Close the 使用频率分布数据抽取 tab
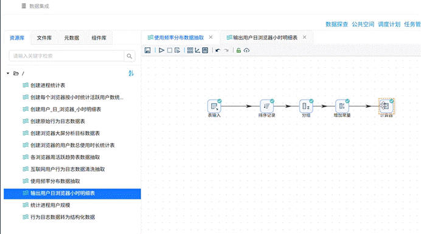 (x=211, y=37)
